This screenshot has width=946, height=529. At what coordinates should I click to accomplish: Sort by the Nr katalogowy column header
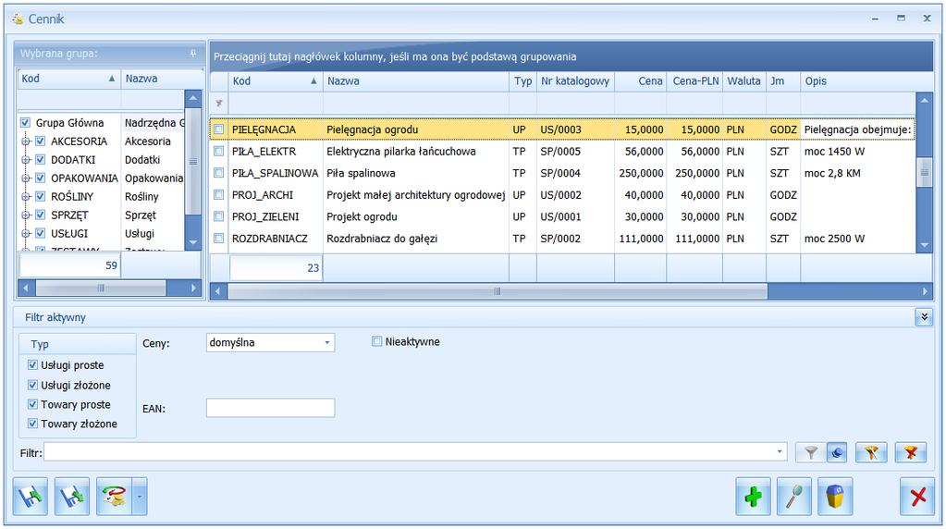tap(575, 80)
